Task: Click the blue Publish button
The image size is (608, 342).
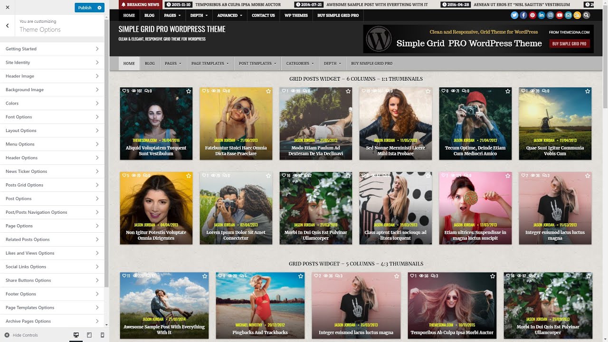Action: (85, 8)
